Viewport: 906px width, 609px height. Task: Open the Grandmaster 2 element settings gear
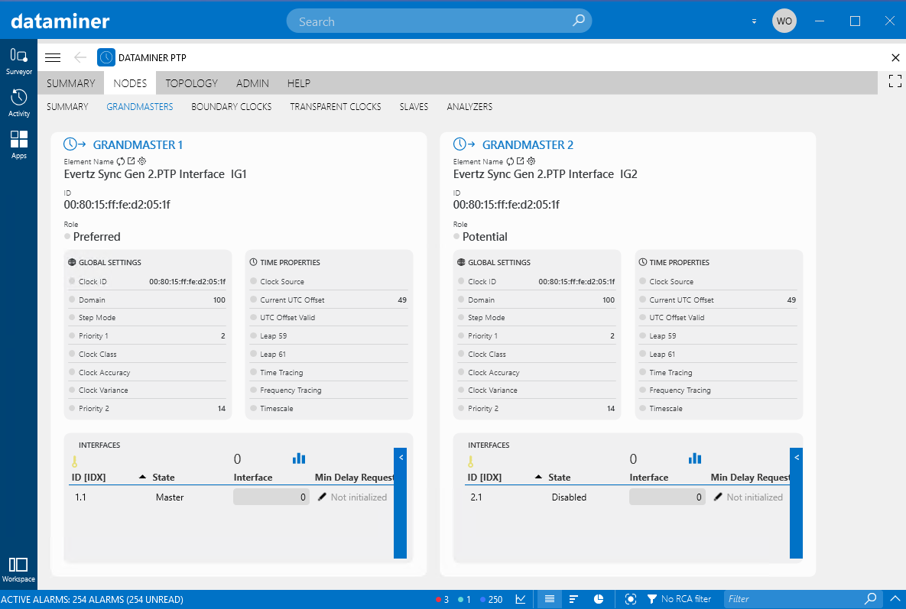[x=531, y=161]
